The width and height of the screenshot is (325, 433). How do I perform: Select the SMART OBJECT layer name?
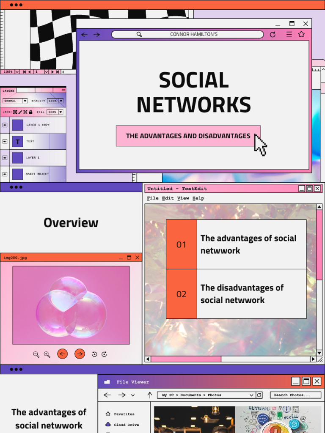pos(37,174)
